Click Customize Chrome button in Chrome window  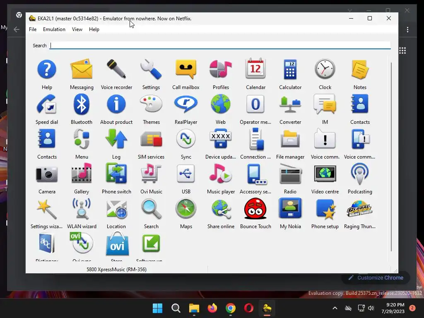point(376,278)
